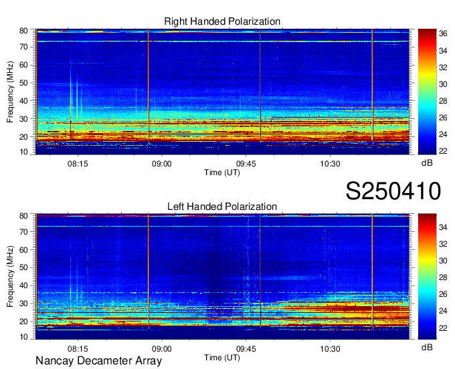Click "Time (UT)" label under Left Handed plot
455x369 pixels.
(222, 358)
